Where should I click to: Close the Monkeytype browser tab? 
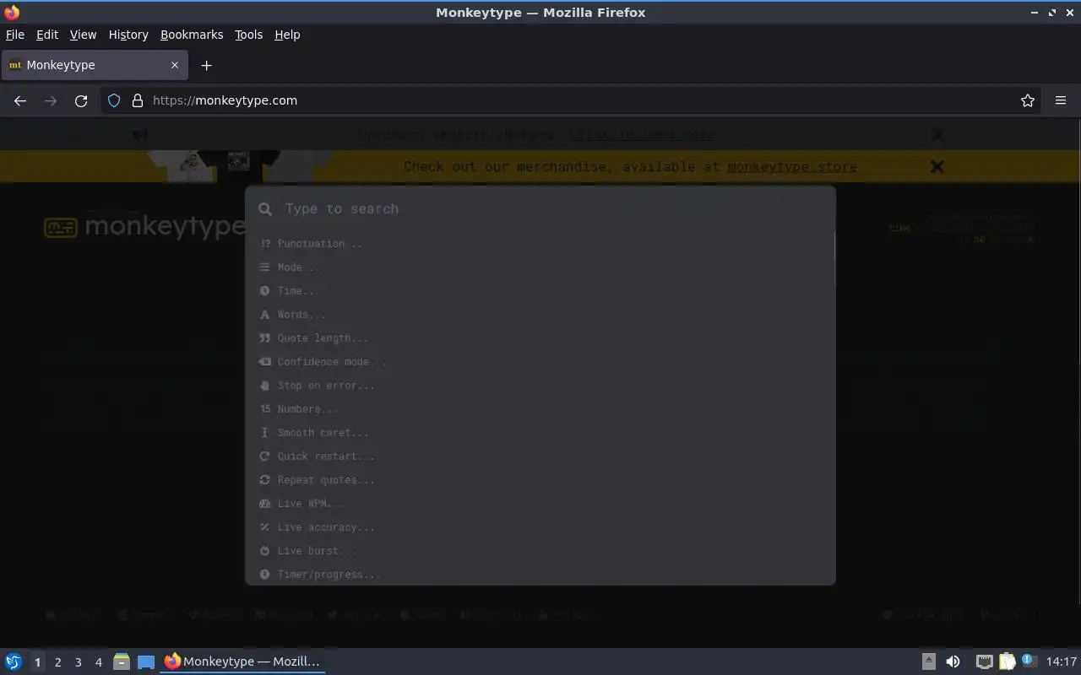pyautogui.click(x=175, y=65)
